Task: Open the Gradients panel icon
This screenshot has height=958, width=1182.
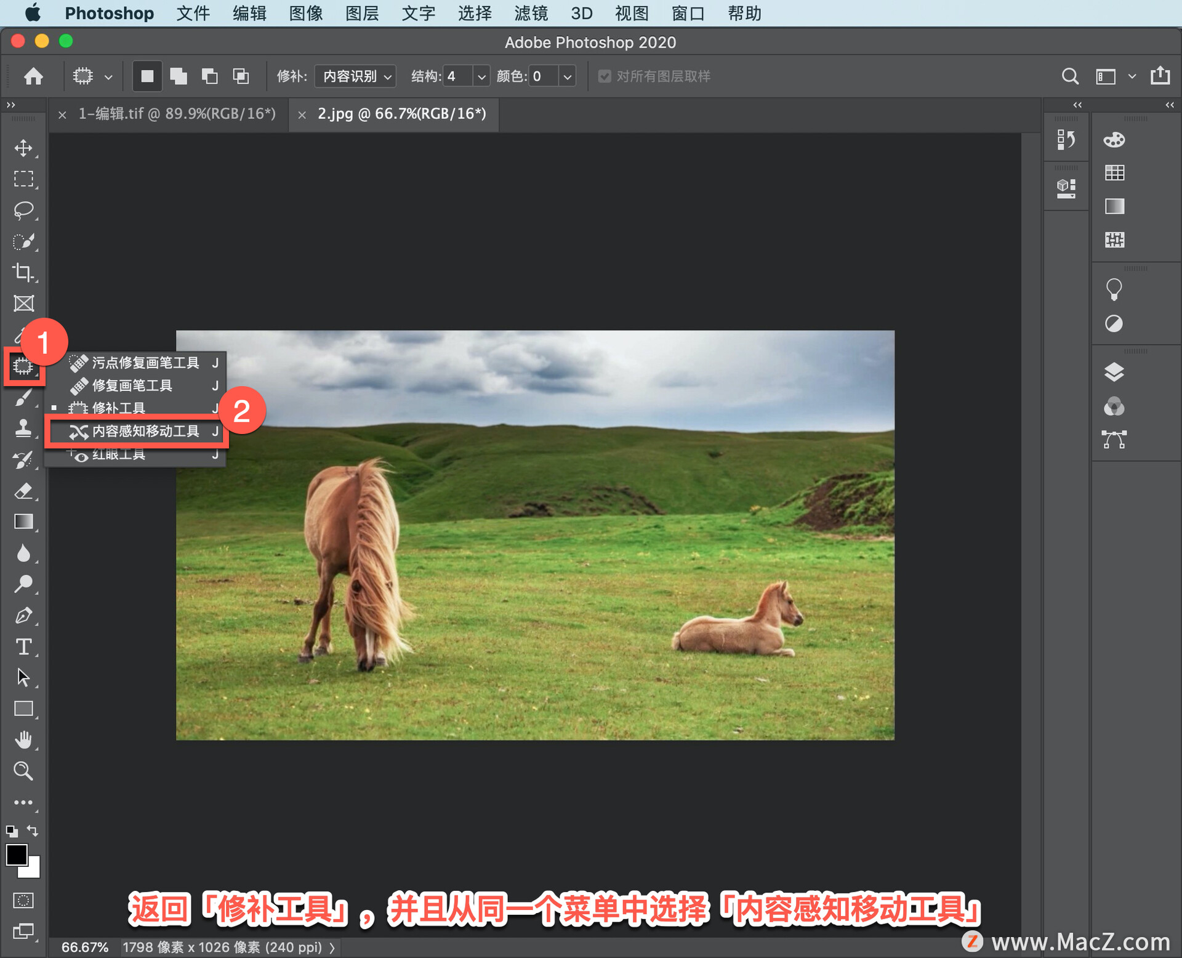Action: coord(1114,206)
